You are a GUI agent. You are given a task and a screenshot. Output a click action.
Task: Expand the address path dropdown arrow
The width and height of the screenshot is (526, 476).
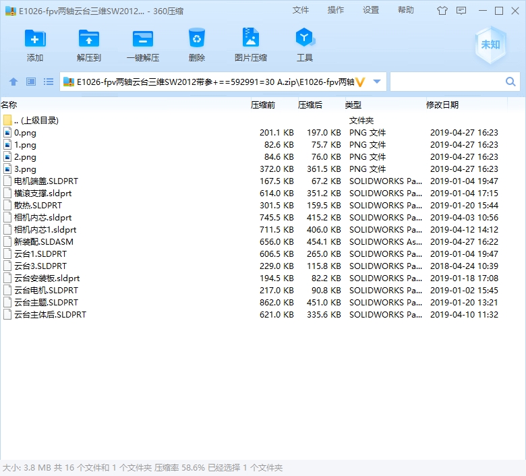point(377,82)
